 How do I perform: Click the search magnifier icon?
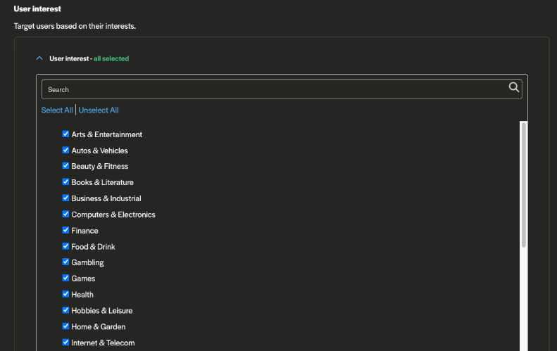pyautogui.click(x=513, y=88)
